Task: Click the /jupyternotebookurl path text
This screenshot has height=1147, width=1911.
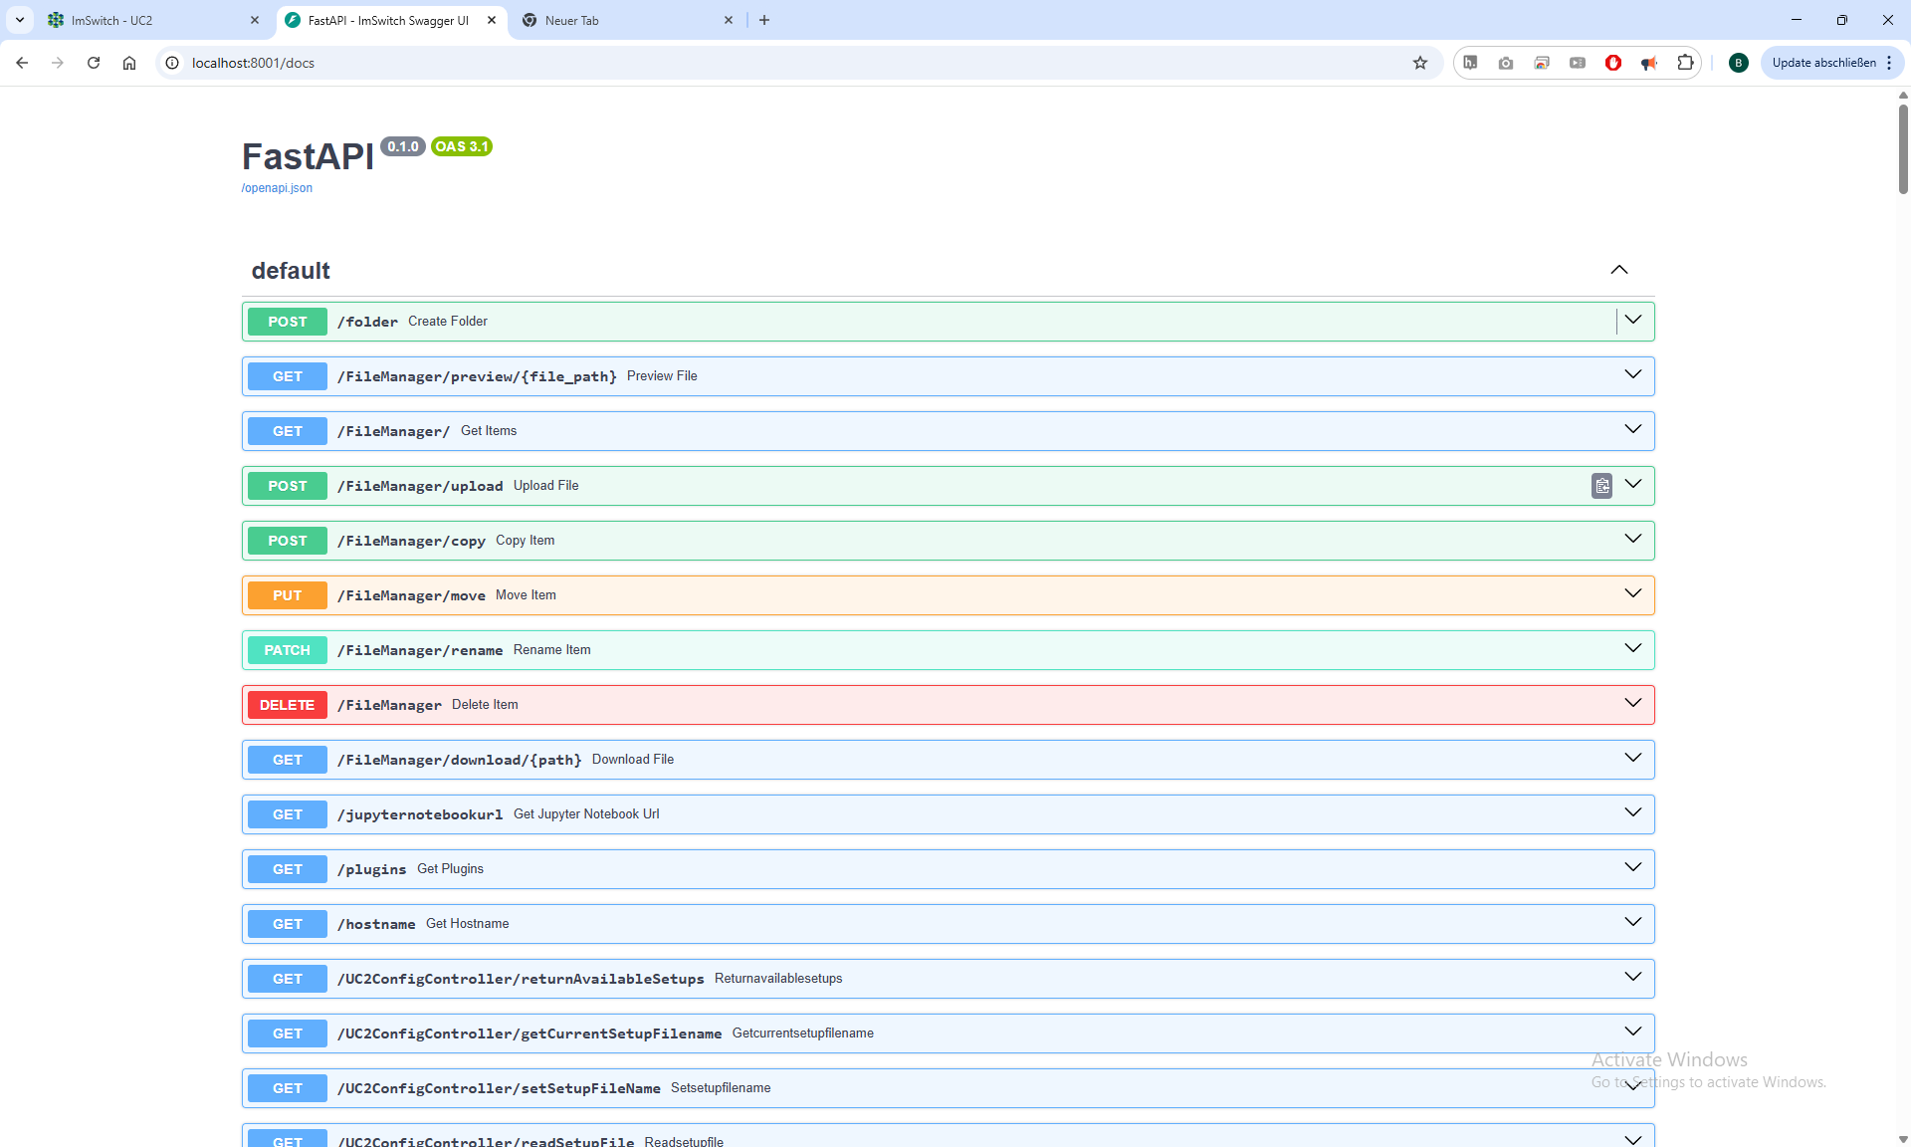Action: coord(420,814)
